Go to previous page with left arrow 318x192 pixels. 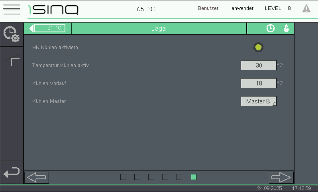tap(37, 177)
